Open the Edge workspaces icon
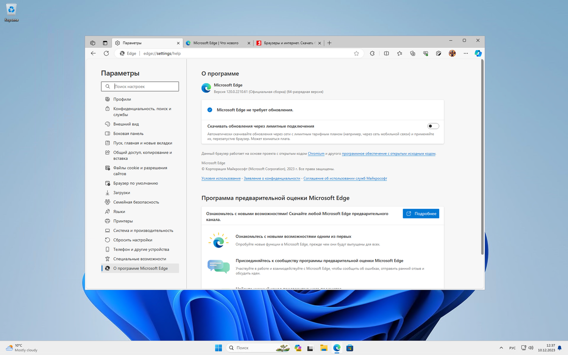 (x=93, y=43)
